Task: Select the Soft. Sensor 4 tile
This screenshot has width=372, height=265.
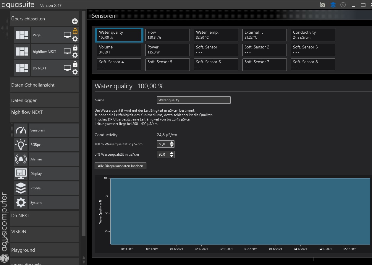Action: tap(119, 65)
